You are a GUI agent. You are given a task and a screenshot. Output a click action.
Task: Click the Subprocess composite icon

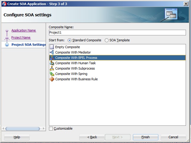(x=52, y=68)
